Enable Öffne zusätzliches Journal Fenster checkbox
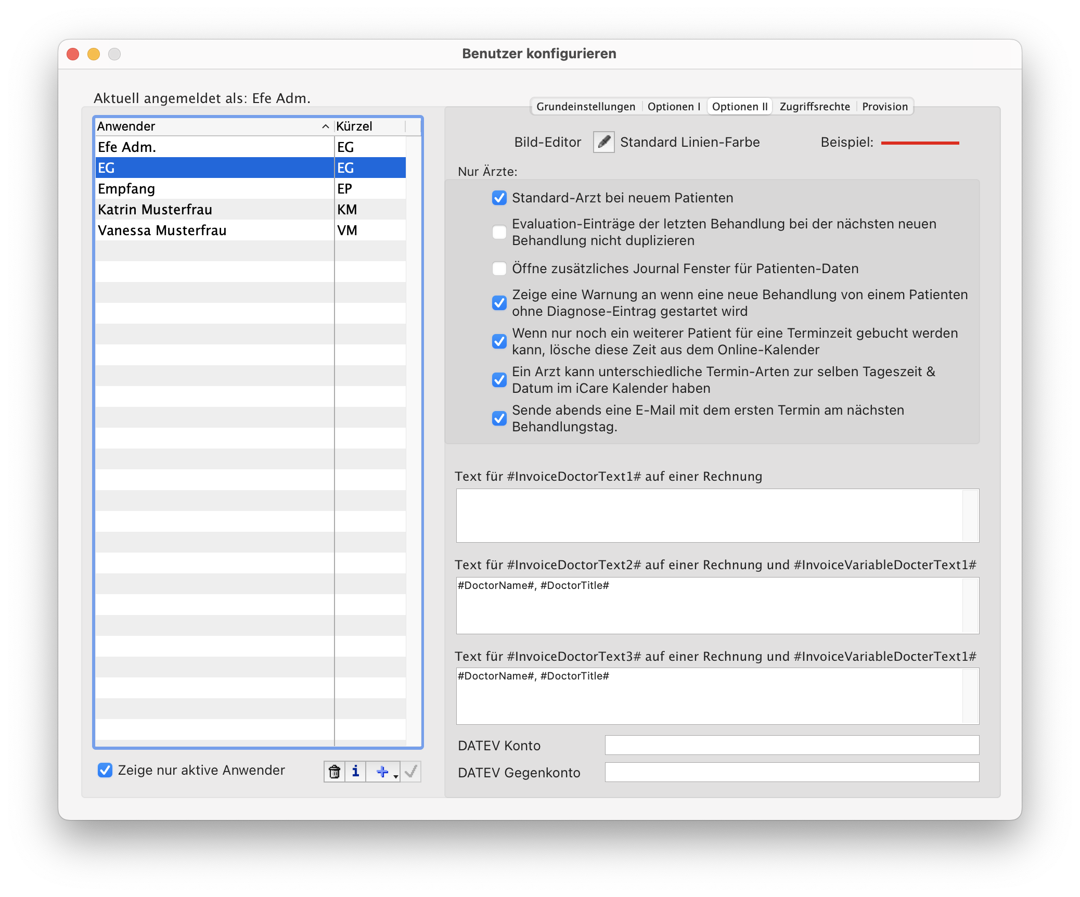The height and width of the screenshot is (897, 1080). coord(499,268)
